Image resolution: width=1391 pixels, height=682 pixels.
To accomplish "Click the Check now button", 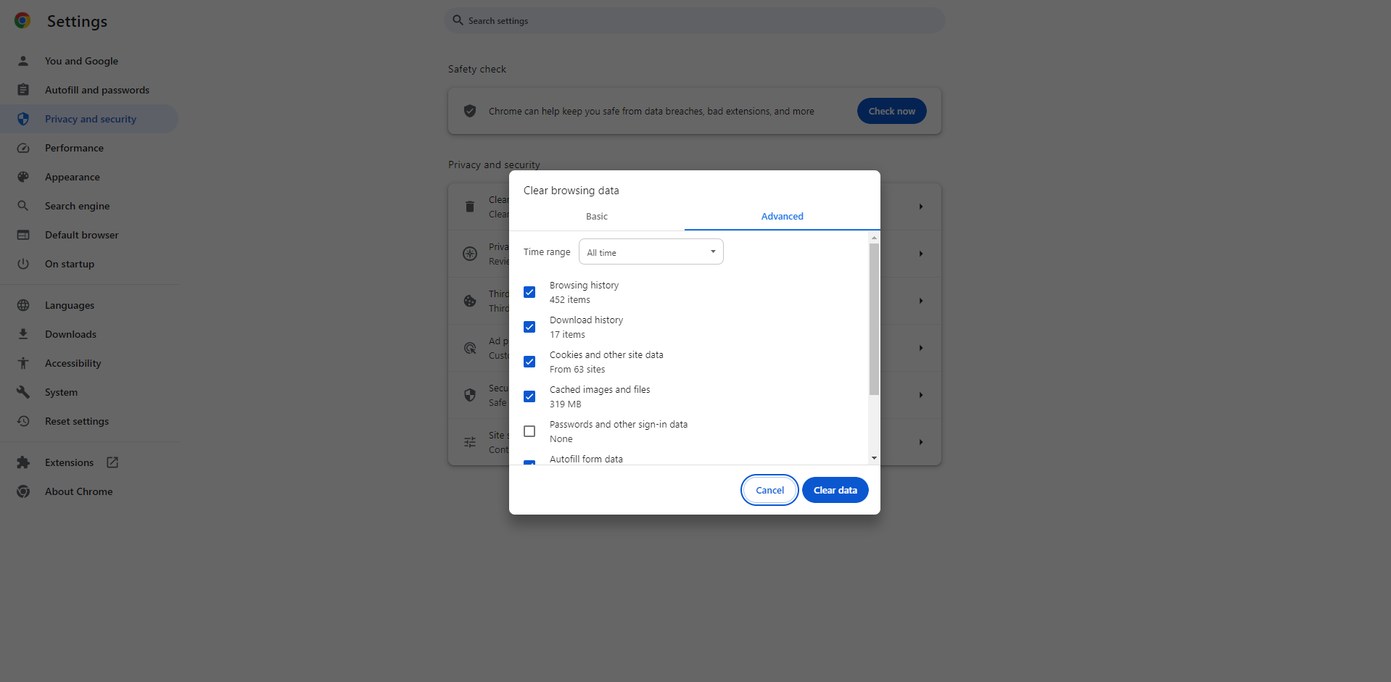I will coord(891,111).
